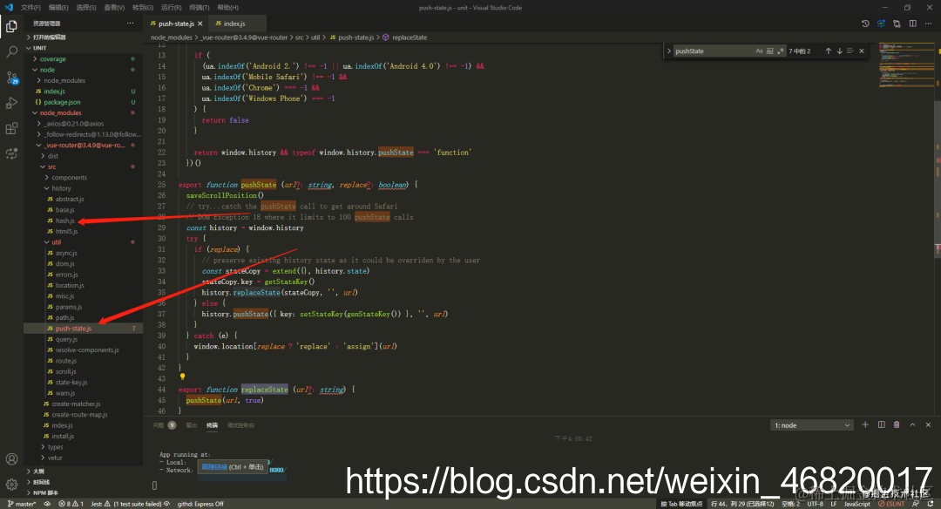Click Explorer panel more actions ellipsis
This screenshot has width=941, height=509.
[x=130, y=23]
